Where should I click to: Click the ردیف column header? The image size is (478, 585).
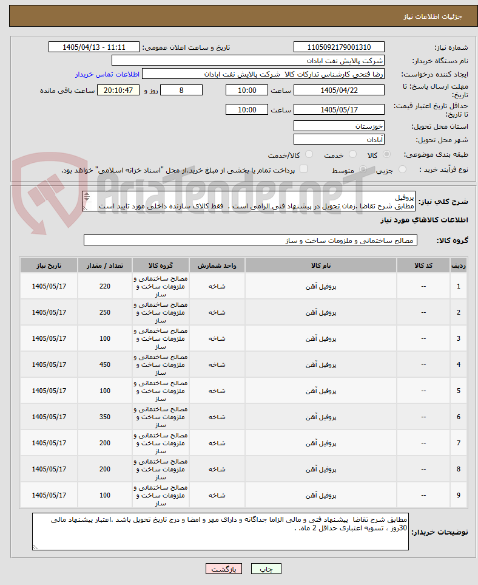pos(458,265)
